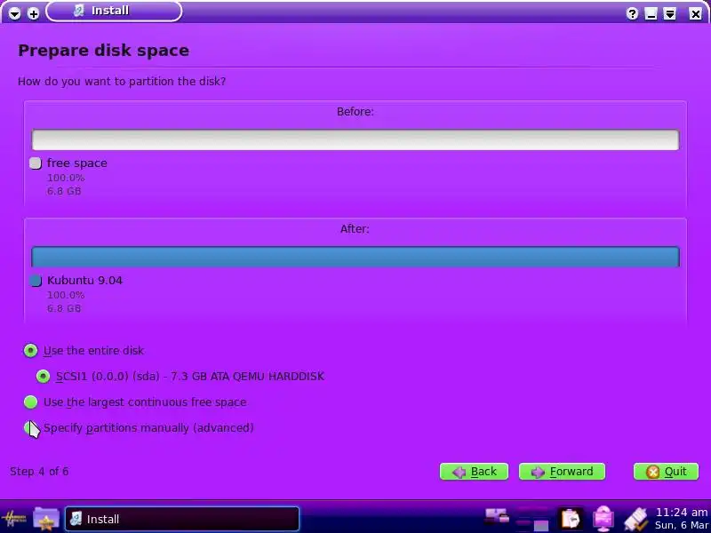Click the Forward button
Screen dimensions: 711x533
[562, 472]
